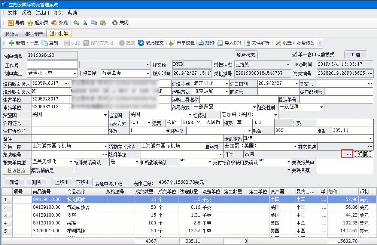This screenshot has height=245, width=377.
Task: Click the 工作号 input field
Action: [52, 65]
